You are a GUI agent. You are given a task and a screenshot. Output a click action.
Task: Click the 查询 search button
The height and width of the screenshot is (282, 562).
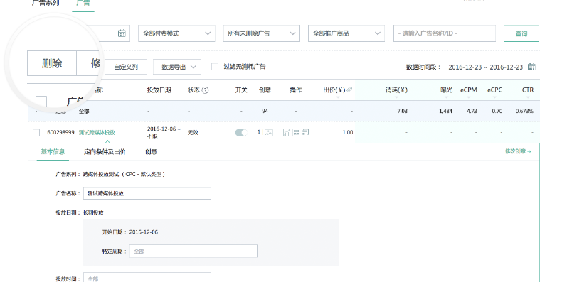coord(521,33)
